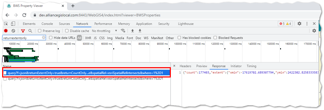This screenshot has height=110, width=324.
Task: Click the record network log button
Action: [6, 31]
